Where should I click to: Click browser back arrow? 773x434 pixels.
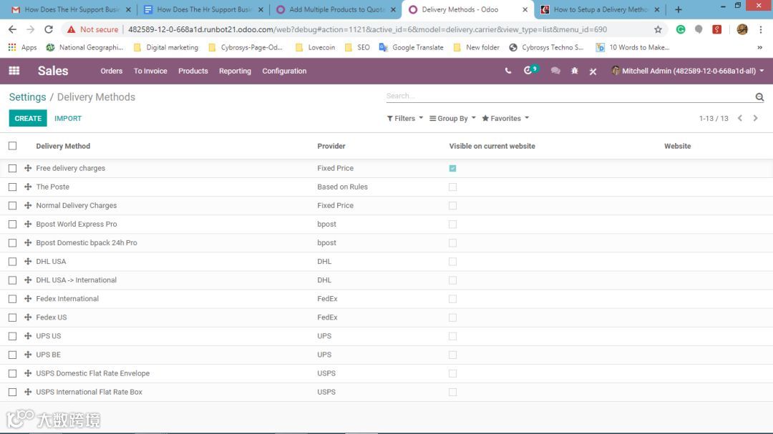click(x=12, y=29)
